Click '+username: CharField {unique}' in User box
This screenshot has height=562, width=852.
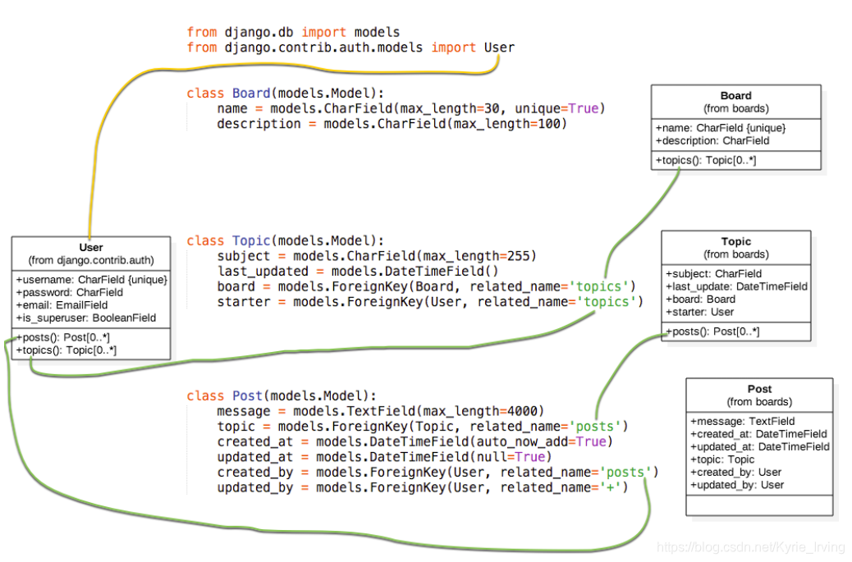pos(91,280)
